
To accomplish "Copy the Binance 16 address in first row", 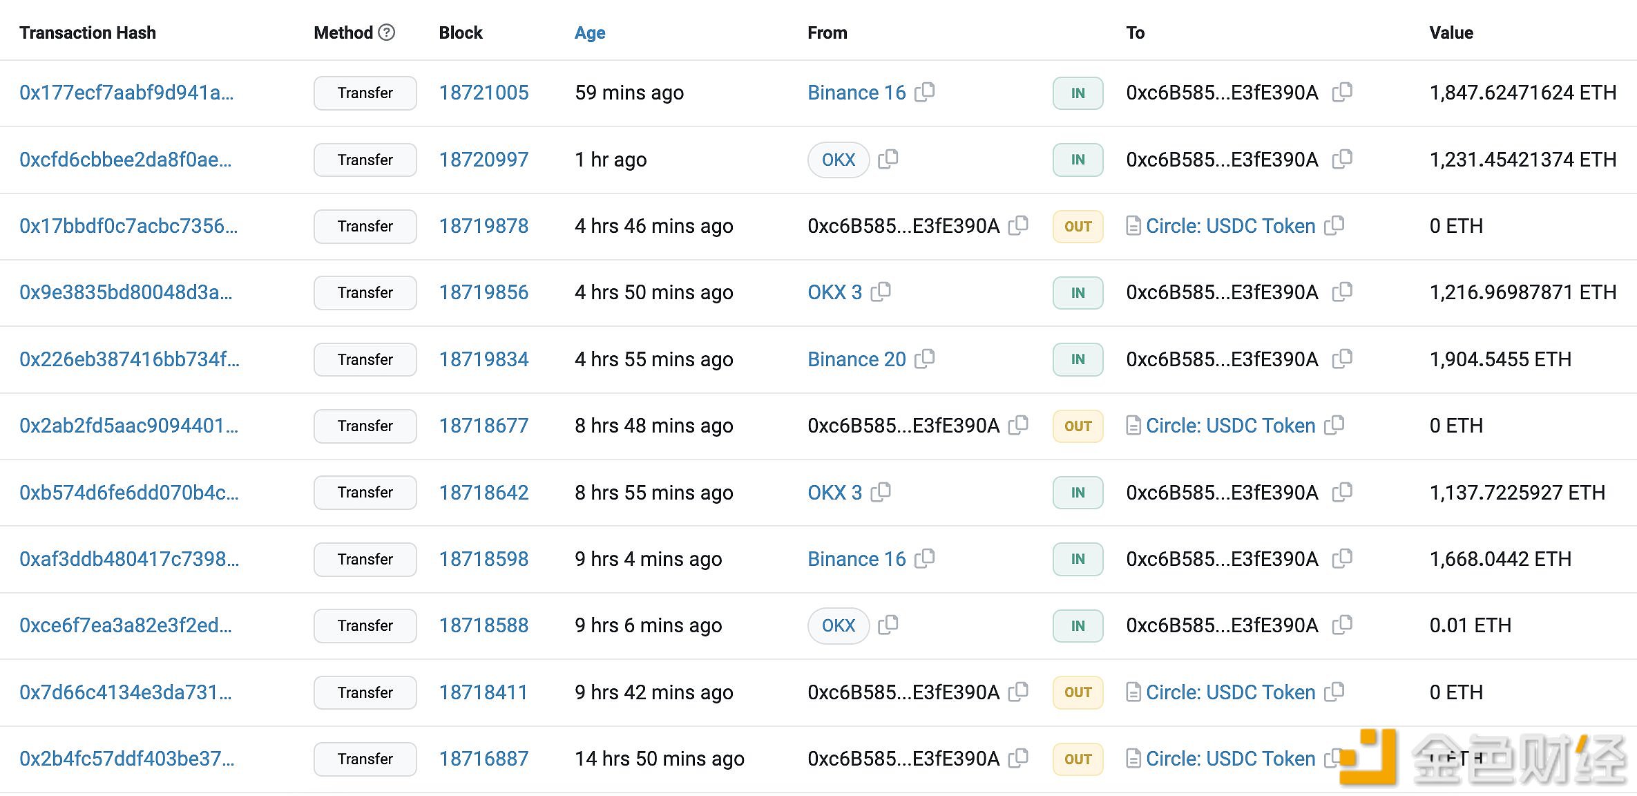I will click(924, 92).
